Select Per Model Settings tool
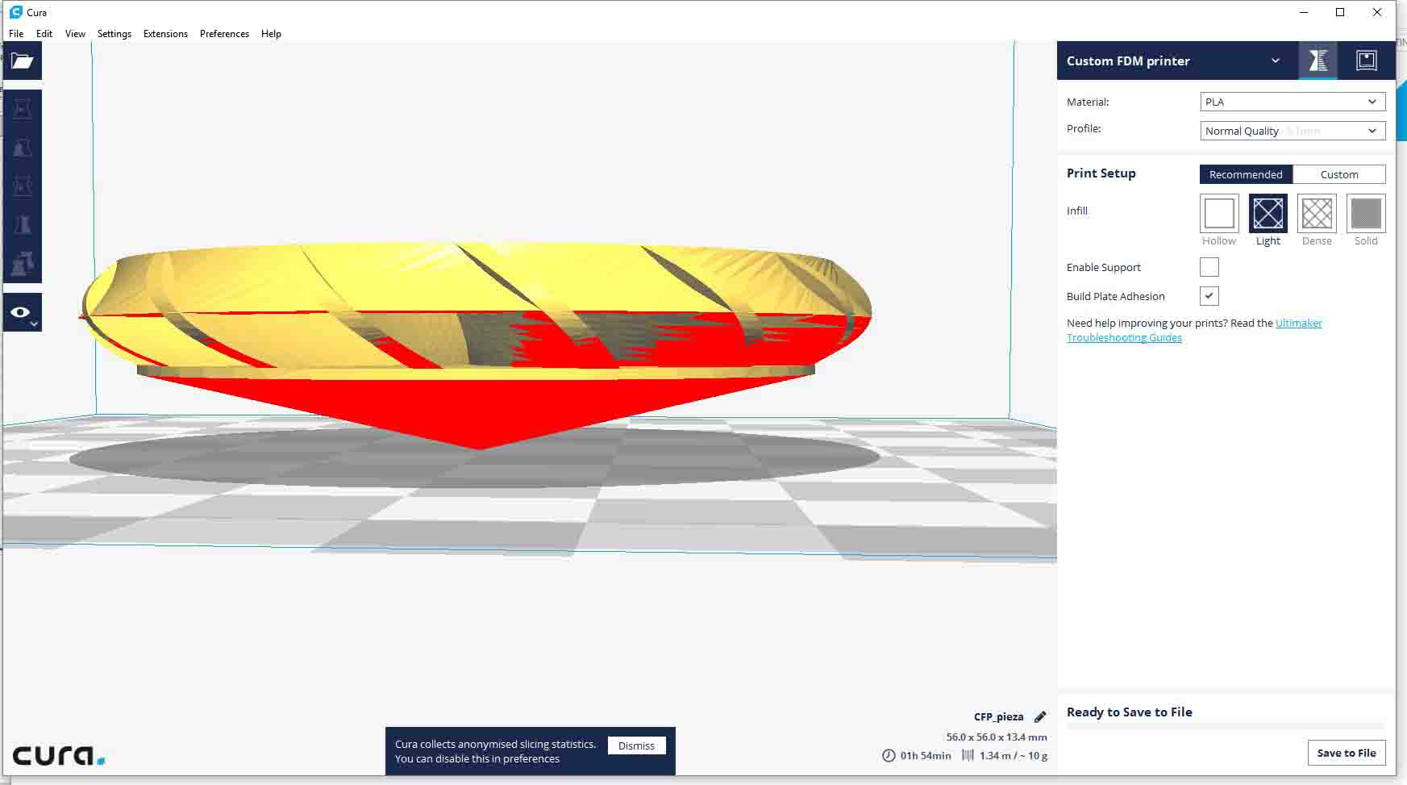 pos(22,263)
